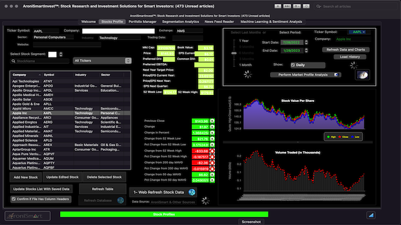
Task: Toggle the Daily checkbox
Action: 293,65
